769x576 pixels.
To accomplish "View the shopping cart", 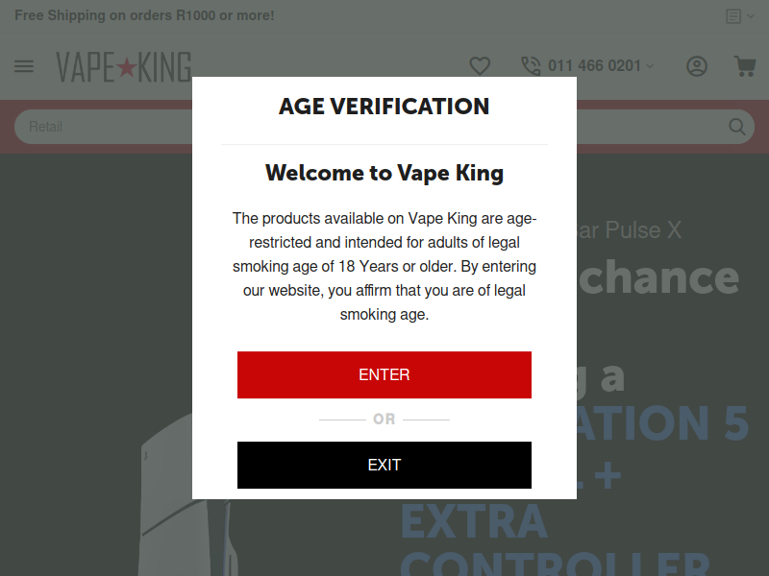I will click(744, 66).
